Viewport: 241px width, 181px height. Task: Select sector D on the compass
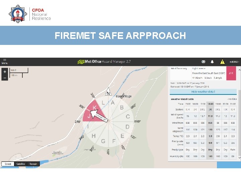click(128, 127)
